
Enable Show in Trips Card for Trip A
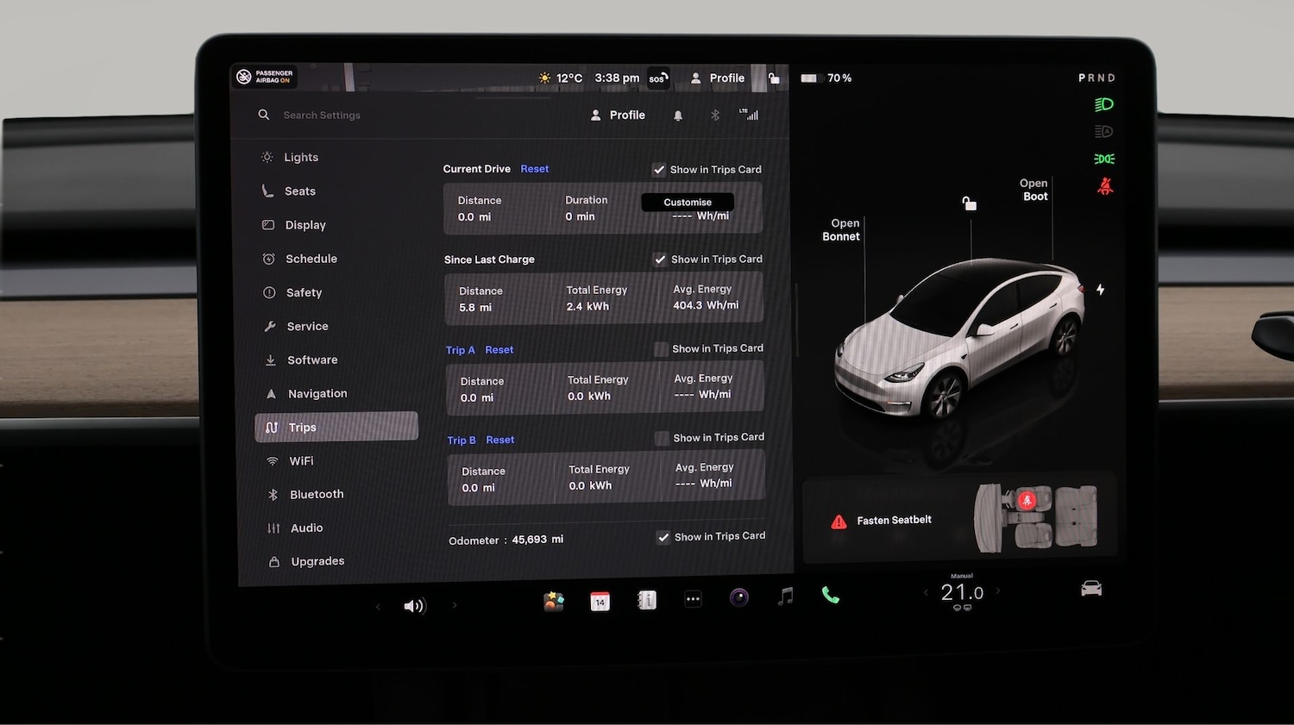point(660,348)
